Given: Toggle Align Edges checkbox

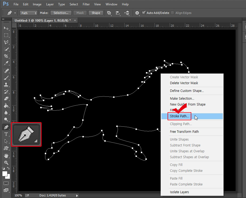Looking at the screenshot, I should (x=172, y=13).
